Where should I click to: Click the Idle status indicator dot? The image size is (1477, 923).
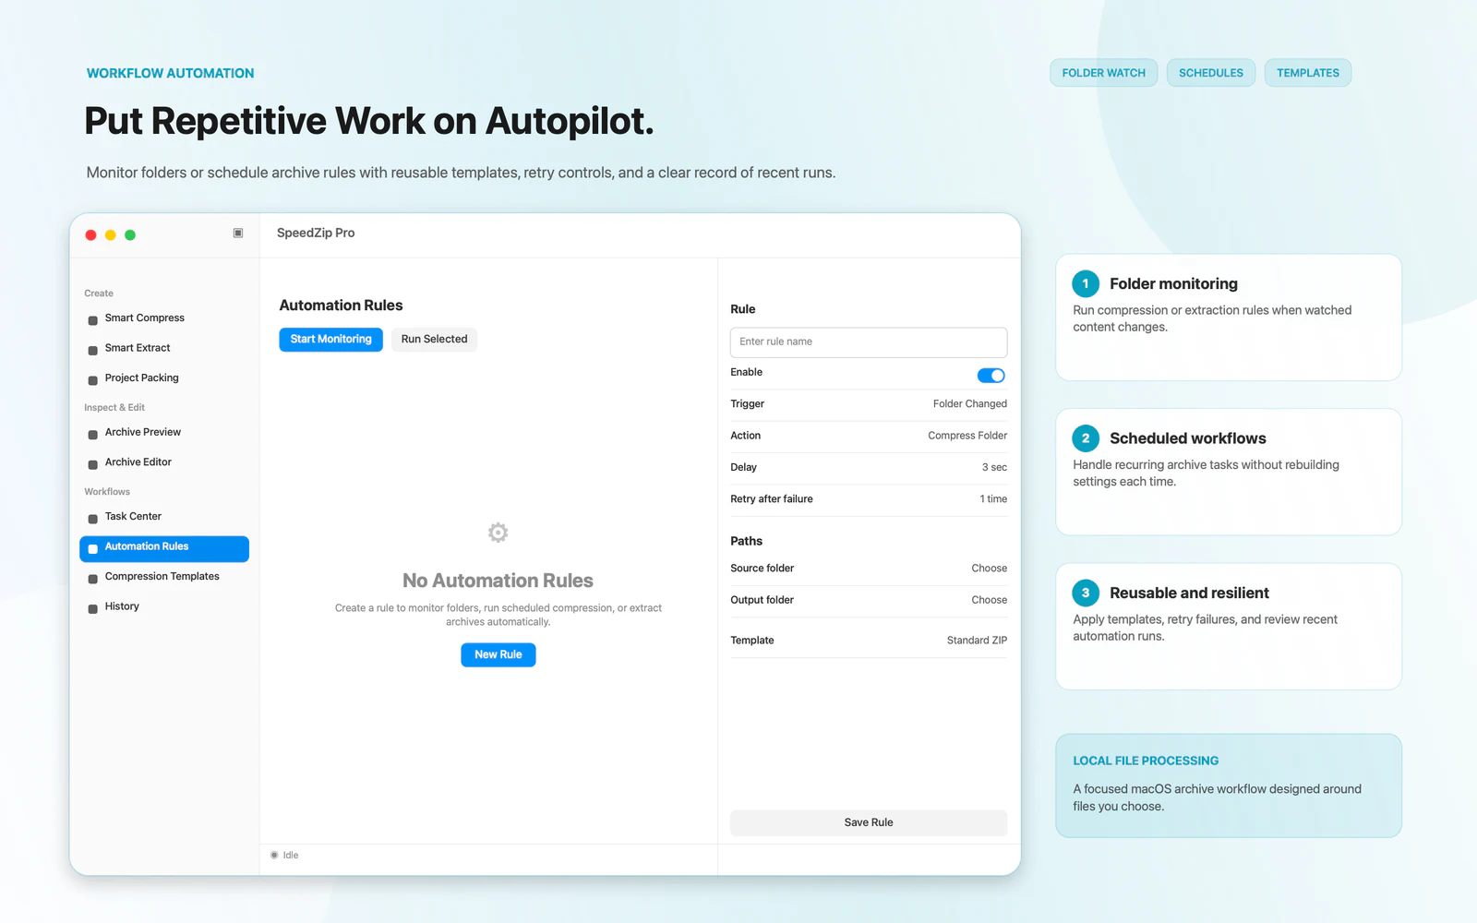coord(274,855)
